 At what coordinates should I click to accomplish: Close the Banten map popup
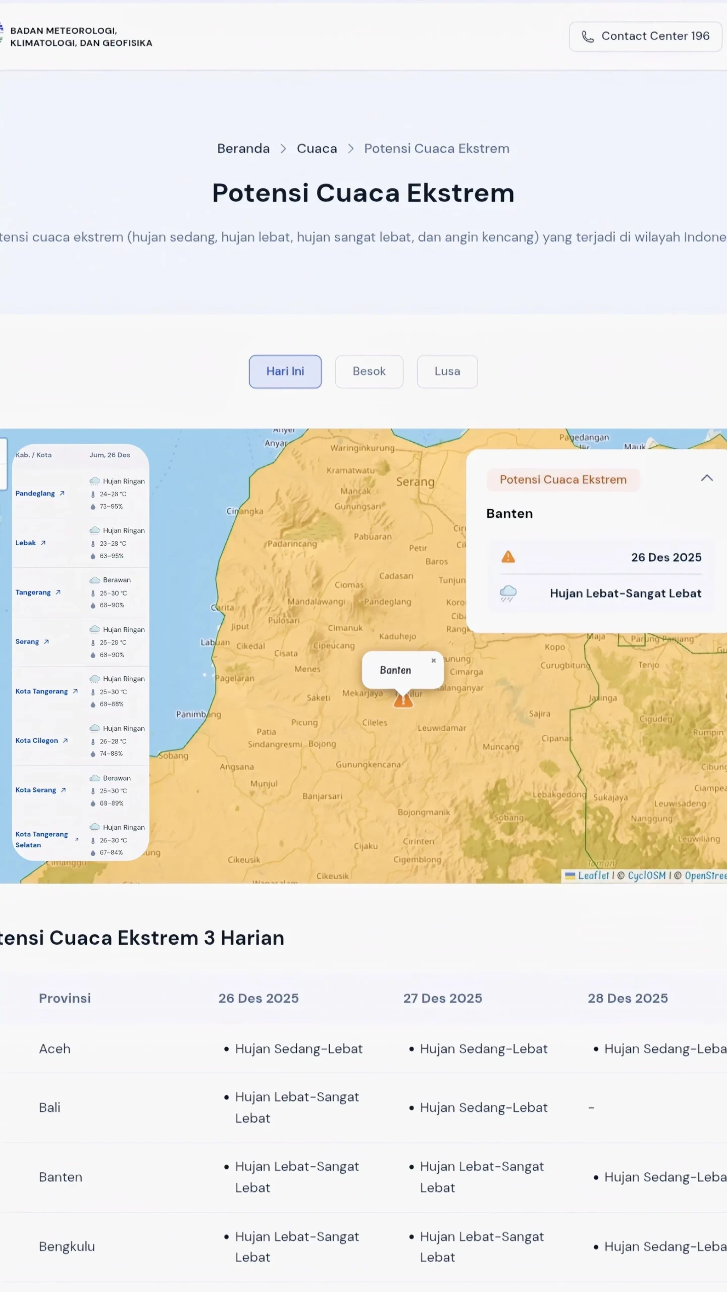point(433,660)
